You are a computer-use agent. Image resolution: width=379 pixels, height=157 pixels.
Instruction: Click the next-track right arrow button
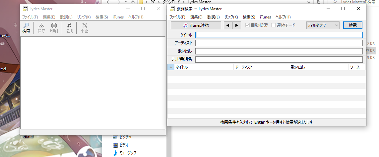(x=237, y=25)
